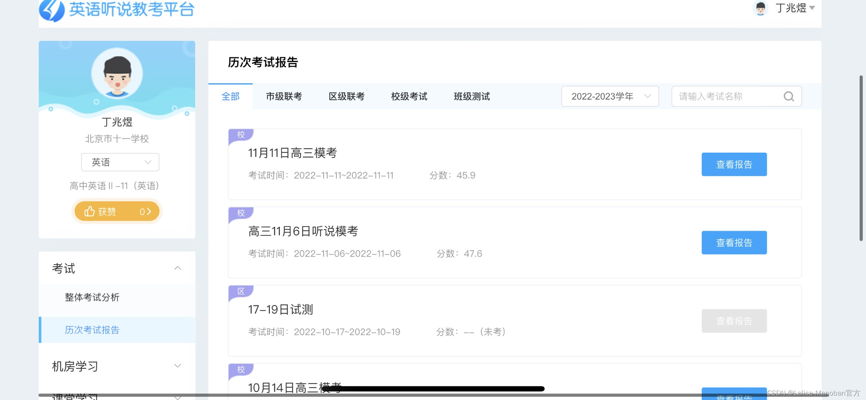The image size is (866, 400).
Task: Select the 班级测试 tab
Action: click(x=472, y=97)
